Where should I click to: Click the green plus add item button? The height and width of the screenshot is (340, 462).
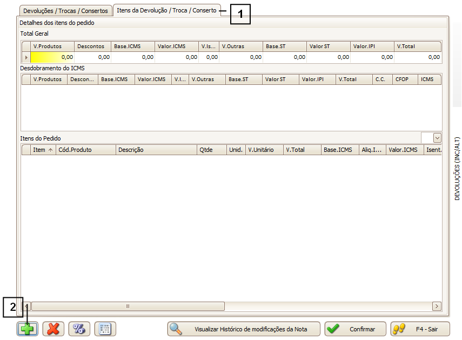[27, 329]
